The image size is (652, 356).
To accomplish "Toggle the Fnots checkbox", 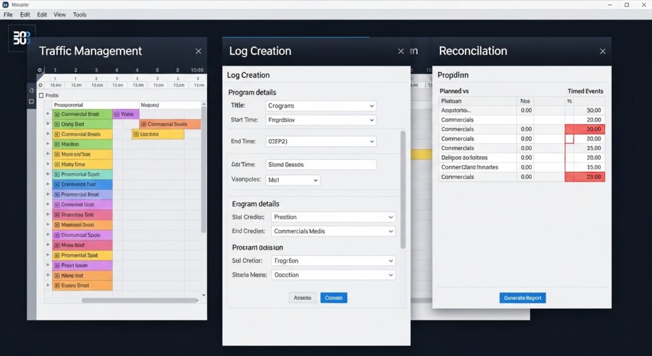I will [41, 96].
